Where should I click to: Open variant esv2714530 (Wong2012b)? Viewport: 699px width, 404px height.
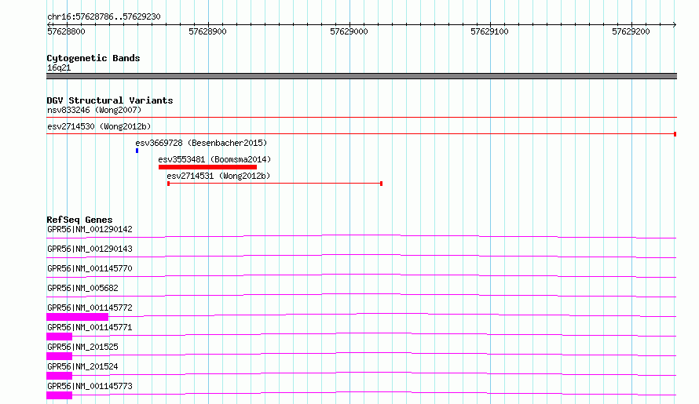point(99,126)
